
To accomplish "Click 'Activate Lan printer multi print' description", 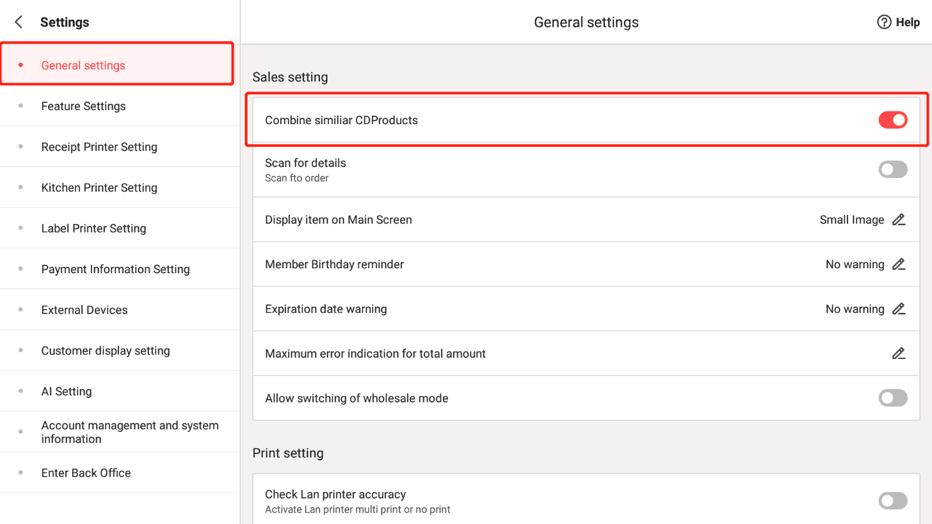I will 357,510.
